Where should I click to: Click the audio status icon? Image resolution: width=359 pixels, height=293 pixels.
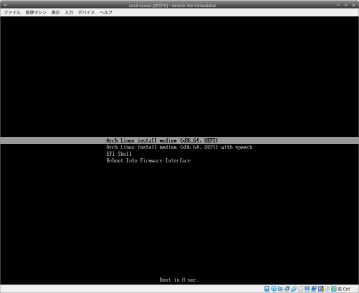pyautogui.click(x=280, y=289)
